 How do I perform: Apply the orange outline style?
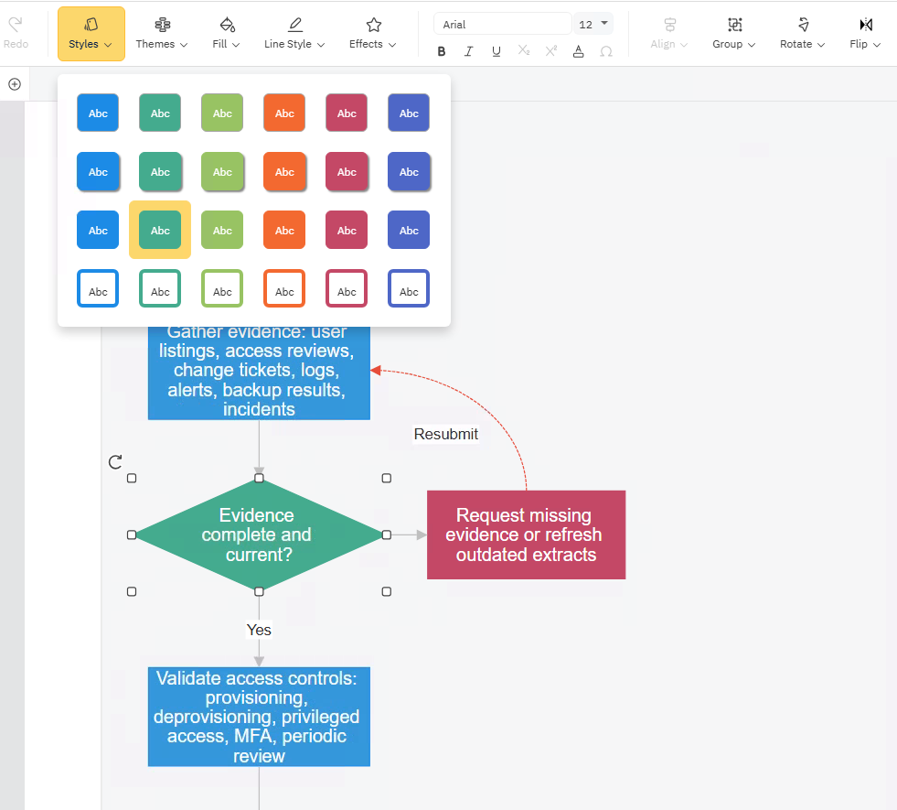pyautogui.click(x=284, y=288)
